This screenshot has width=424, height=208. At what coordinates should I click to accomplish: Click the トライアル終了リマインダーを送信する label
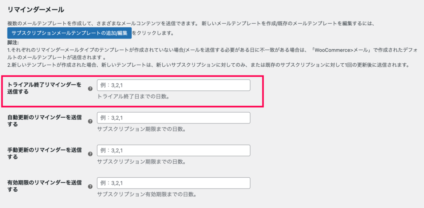44,88
